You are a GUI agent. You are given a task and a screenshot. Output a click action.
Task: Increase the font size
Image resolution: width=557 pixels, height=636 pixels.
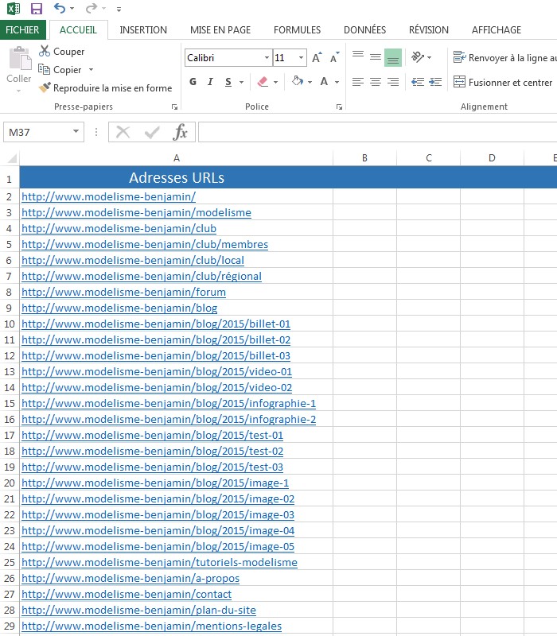(x=317, y=57)
